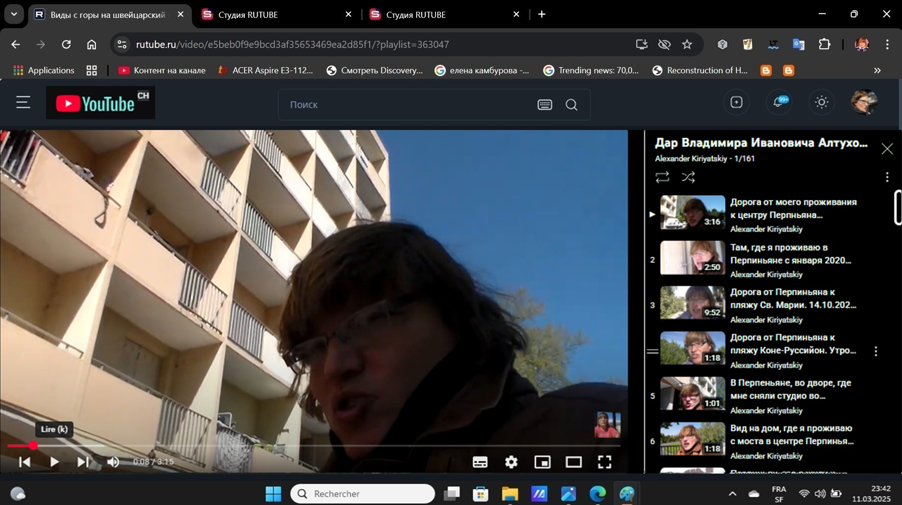Screen dimensions: 902x505
Task: Open playlist three-dot options menu
Action: pyautogui.click(x=886, y=177)
